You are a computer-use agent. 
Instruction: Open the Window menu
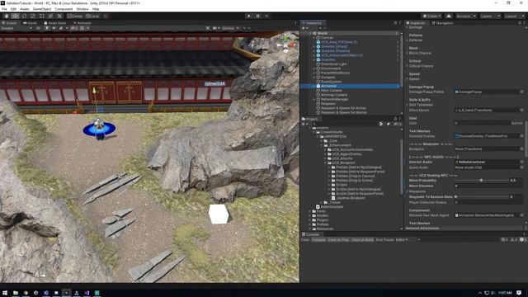pyautogui.click(x=82, y=9)
